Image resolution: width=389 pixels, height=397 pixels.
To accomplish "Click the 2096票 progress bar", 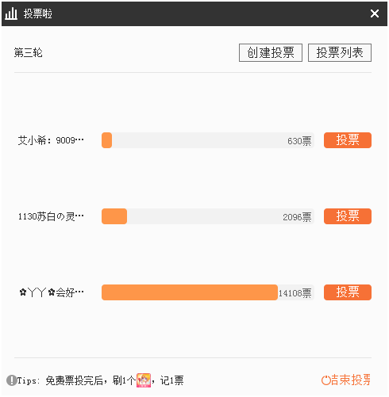I will 208,216.
